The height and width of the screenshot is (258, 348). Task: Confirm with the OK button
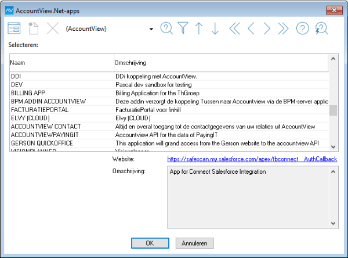pyautogui.click(x=150, y=243)
